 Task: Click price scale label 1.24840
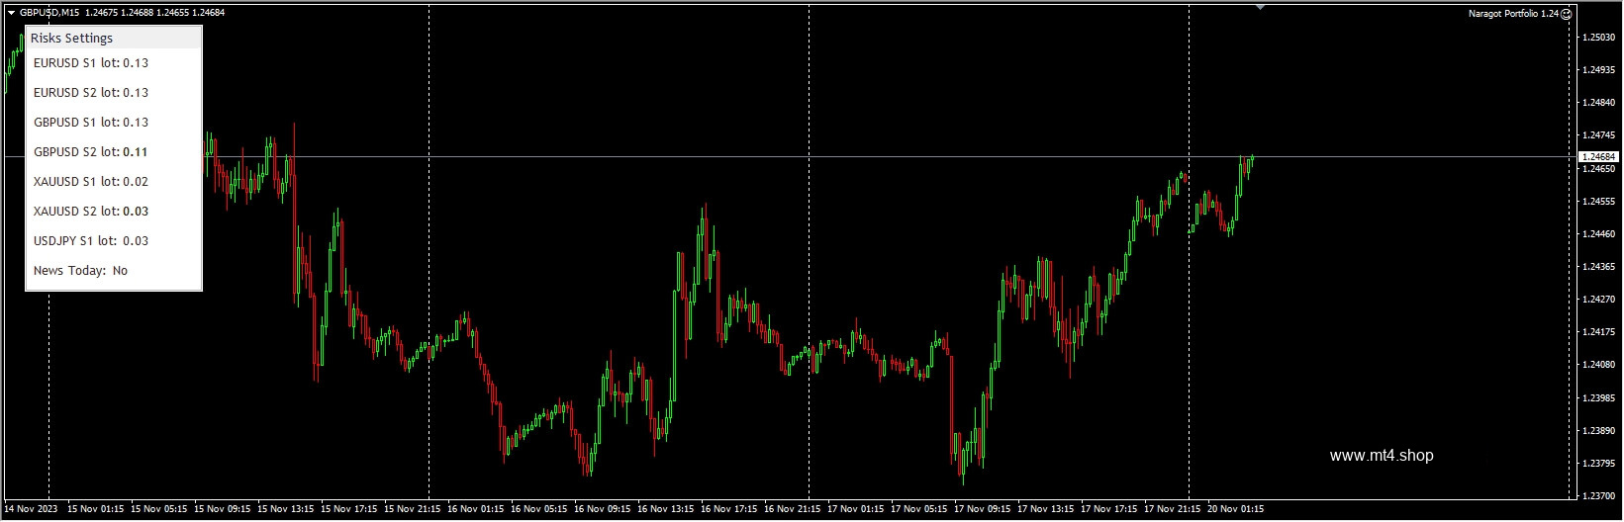coord(1599,103)
